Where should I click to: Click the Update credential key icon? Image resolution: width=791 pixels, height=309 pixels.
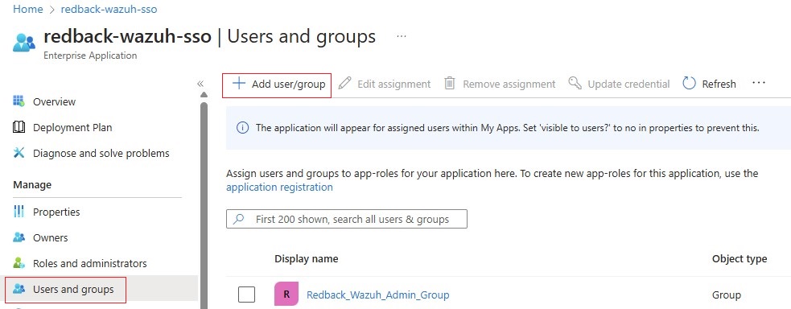(x=575, y=83)
